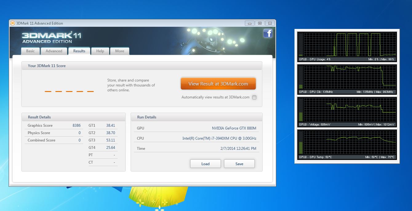Switch to the Advanced tab
This screenshot has height=211, width=412.
coord(54,51)
